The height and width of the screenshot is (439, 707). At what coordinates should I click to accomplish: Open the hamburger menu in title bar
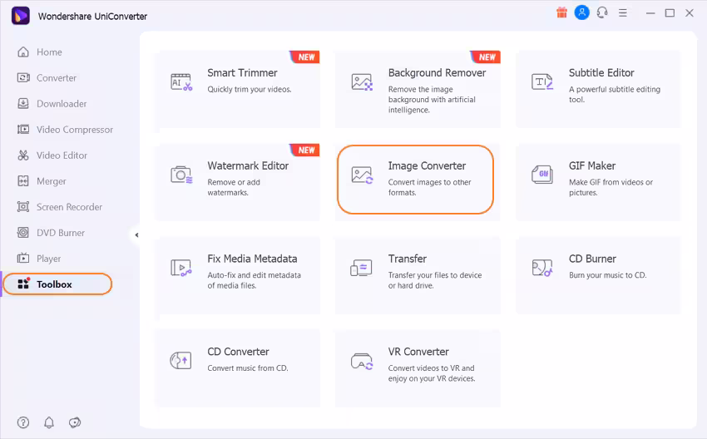click(x=623, y=12)
